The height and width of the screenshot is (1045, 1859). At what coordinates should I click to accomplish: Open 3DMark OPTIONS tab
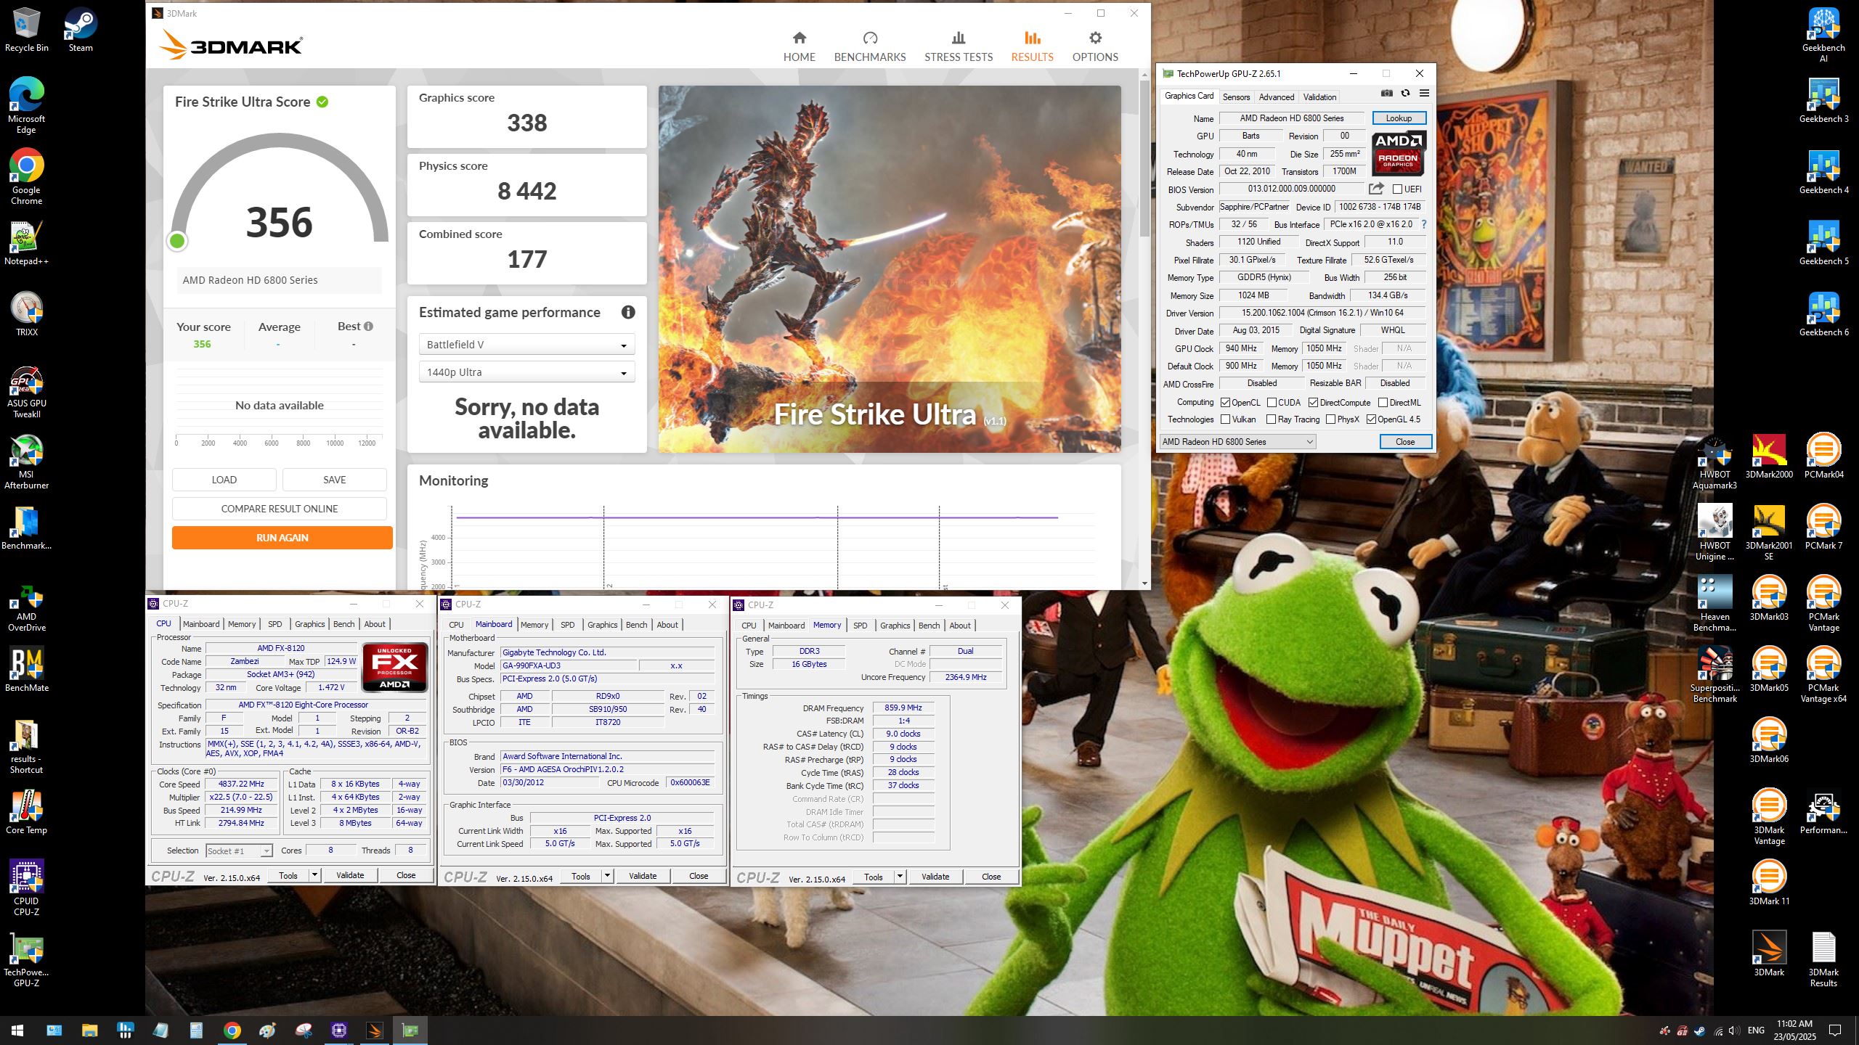1095,46
